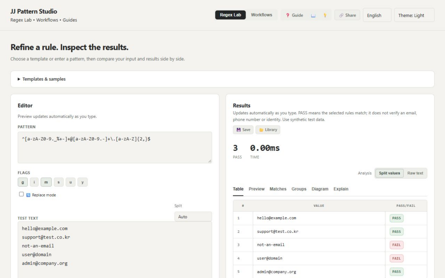The image size is (445, 278).
Task: Click test text line not-an-email
Action: [38, 246]
